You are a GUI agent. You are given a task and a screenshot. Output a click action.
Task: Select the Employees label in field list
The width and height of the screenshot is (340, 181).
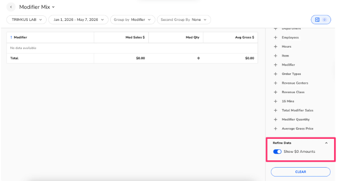click(290, 38)
